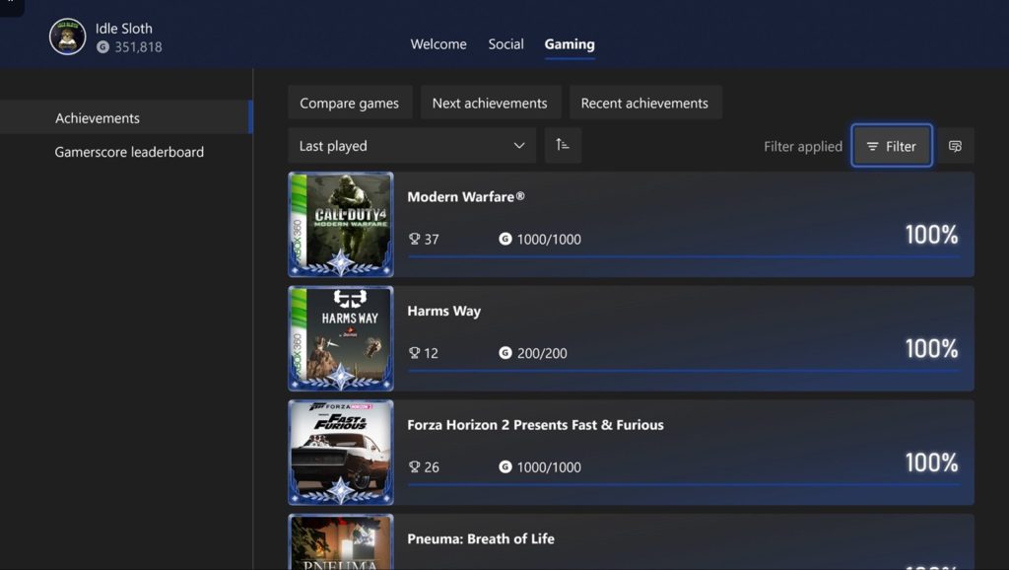Click the gamerscore G icon under Idle Sloth

click(x=102, y=47)
